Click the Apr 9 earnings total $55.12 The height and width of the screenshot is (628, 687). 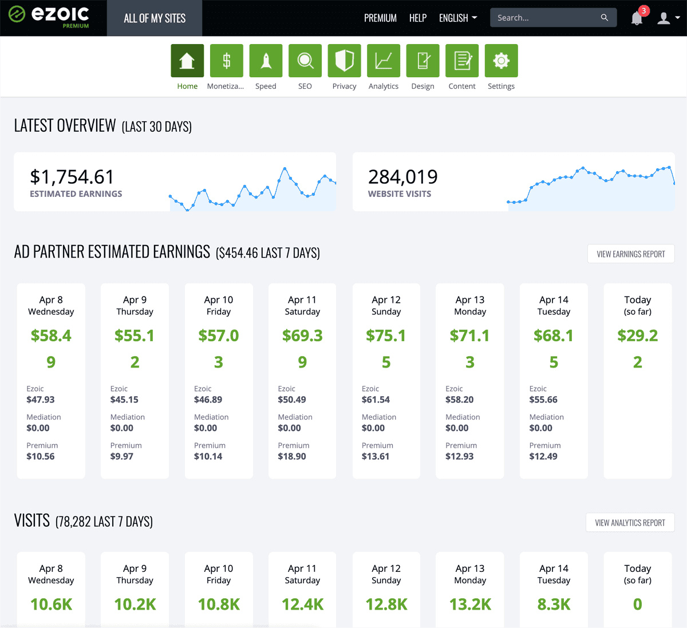click(135, 349)
